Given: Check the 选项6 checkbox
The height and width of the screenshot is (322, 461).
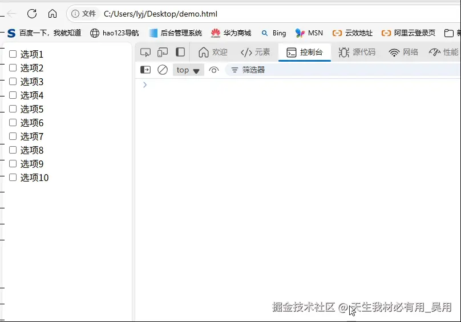Looking at the screenshot, I should (x=13, y=122).
